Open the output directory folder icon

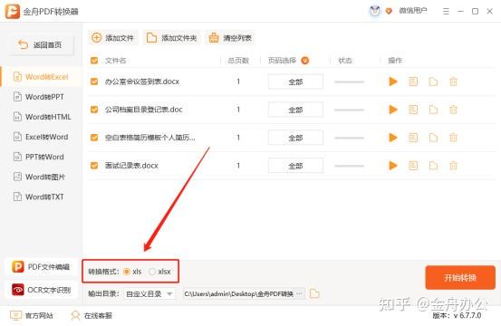click(x=314, y=293)
